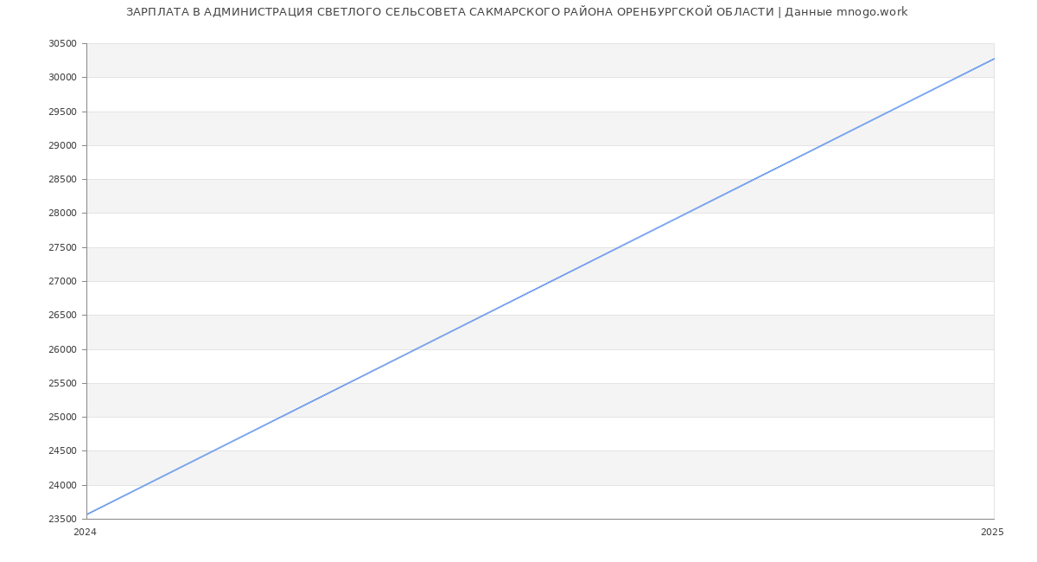Select the 24000 y-axis label
The height and width of the screenshot is (562, 1037).
(62, 485)
